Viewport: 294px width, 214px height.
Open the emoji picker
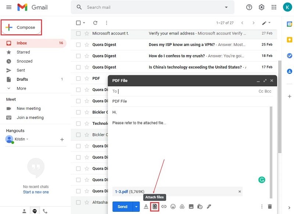tap(173, 207)
